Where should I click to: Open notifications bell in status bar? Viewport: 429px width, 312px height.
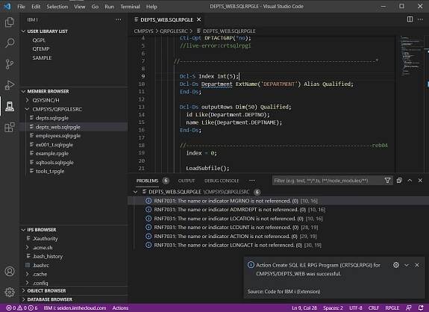(421, 308)
